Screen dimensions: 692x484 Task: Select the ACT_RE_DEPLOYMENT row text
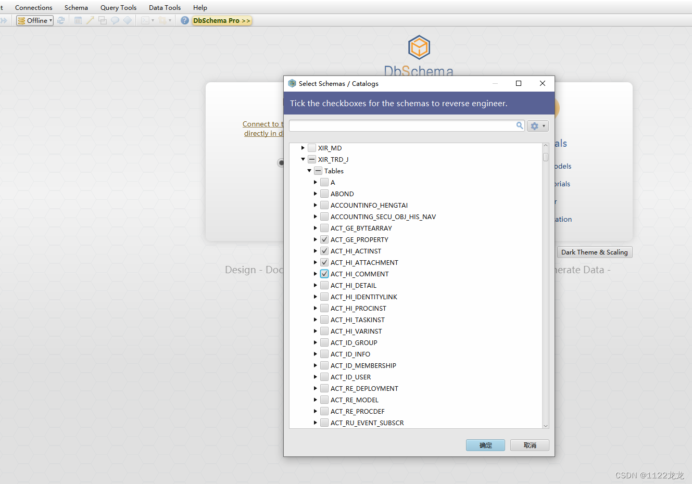[364, 388]
